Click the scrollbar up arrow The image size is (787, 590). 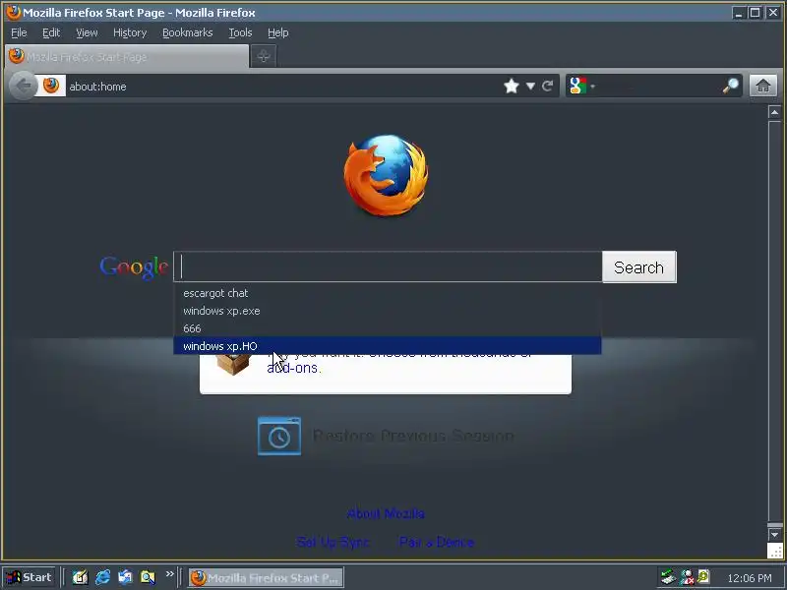click(x=774, y=112)
